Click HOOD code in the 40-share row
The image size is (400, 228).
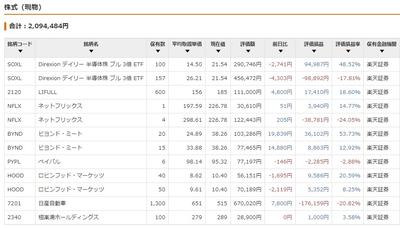point(16,176)
